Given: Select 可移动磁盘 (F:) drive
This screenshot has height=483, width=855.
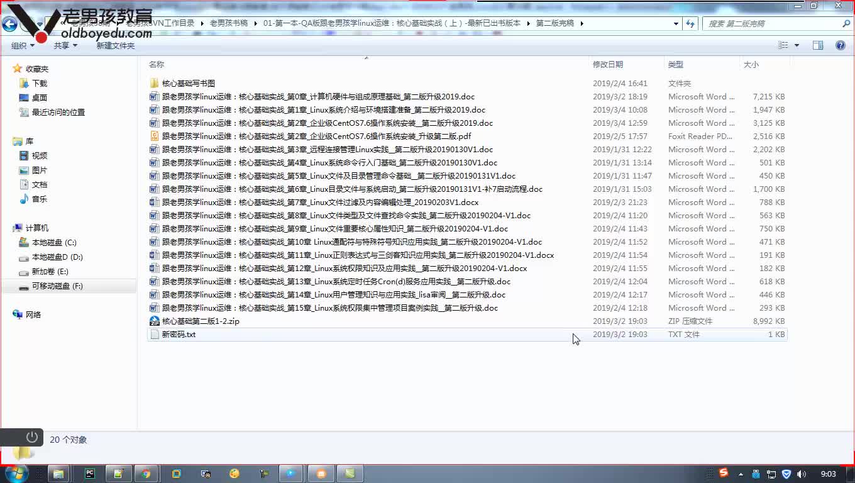Looking at the screenshot, I should pos(57,286).
